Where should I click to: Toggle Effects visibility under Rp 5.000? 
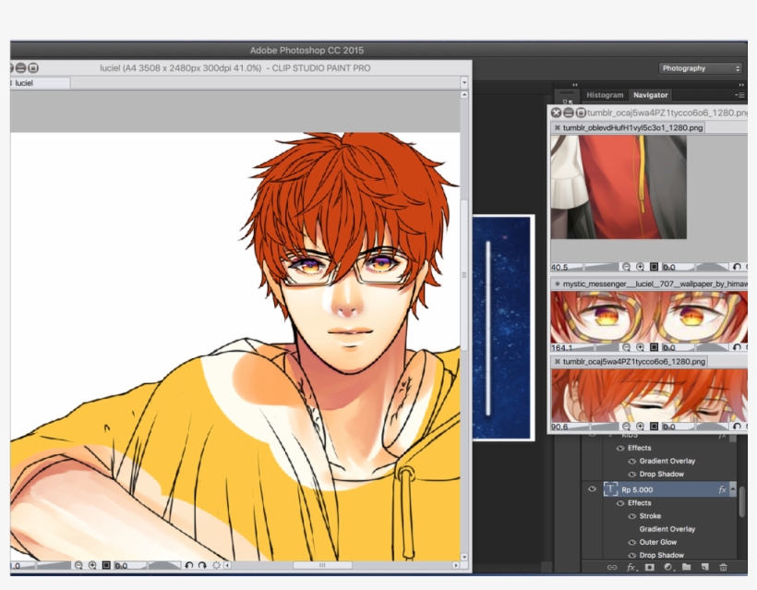click(620, 503)
